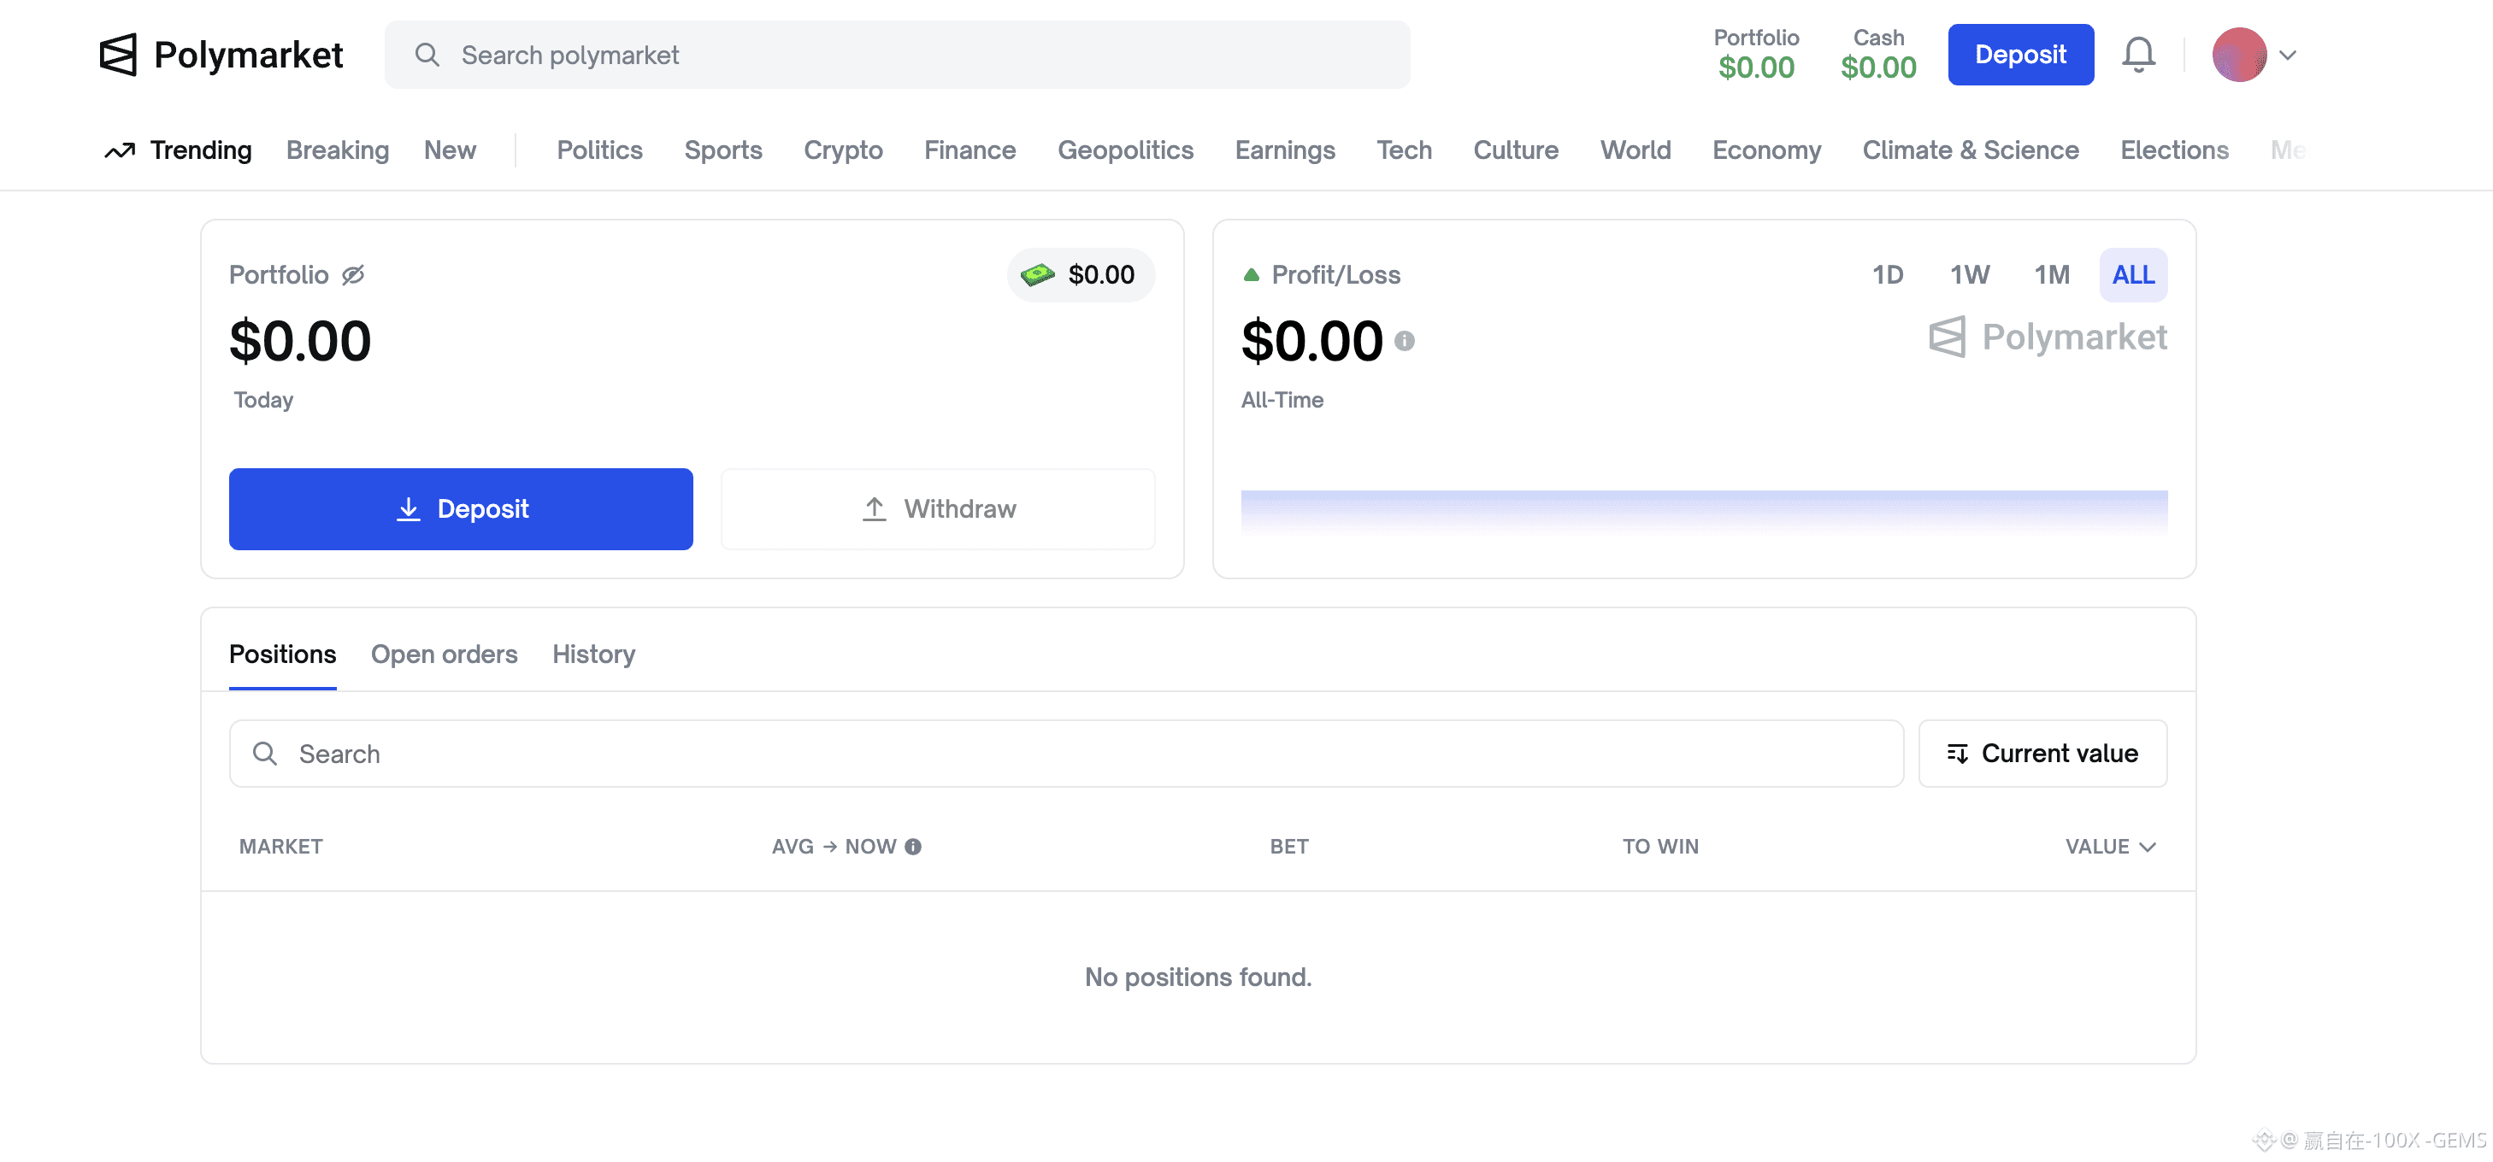Viewport: 2493px width, 1162px height.
Task: Sort by the VALUE column chevron
Action: (2148, 848)
